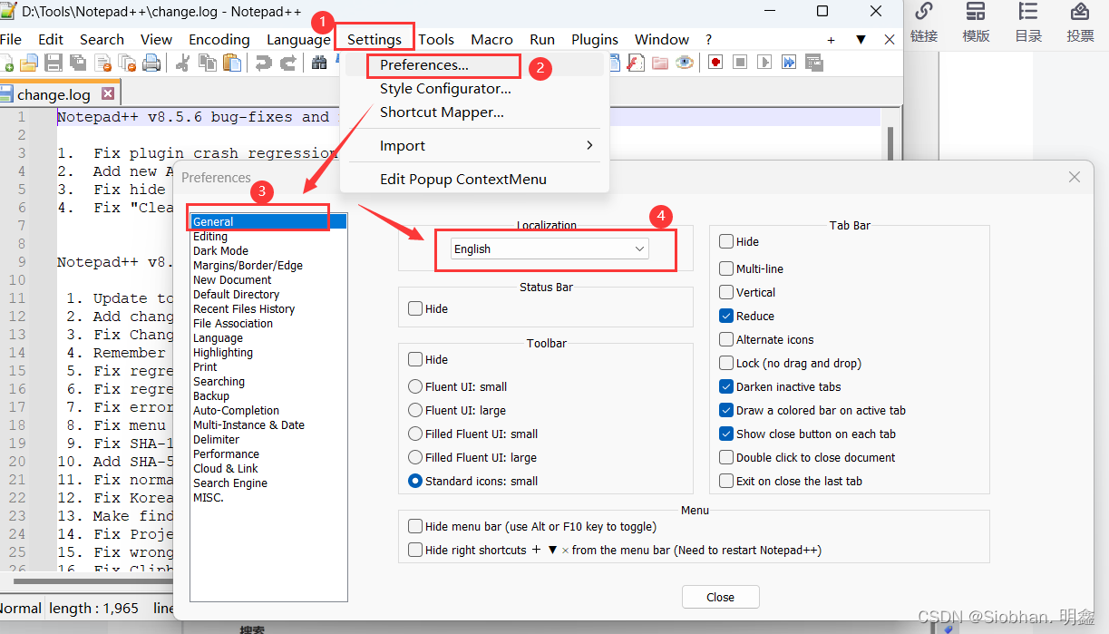Click the Save toolbar icon
This screenshot has height=634, width=1109.
(x=54, y=63)
